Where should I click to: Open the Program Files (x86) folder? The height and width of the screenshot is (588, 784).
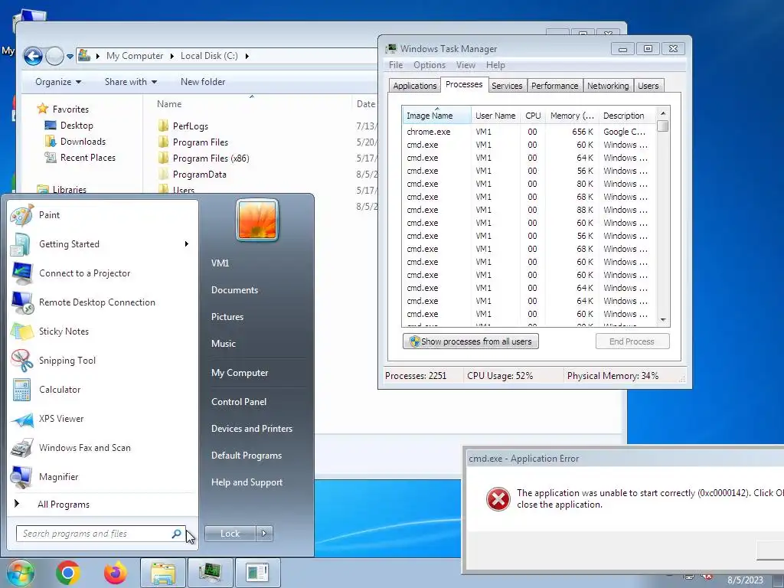coord(211,158)
